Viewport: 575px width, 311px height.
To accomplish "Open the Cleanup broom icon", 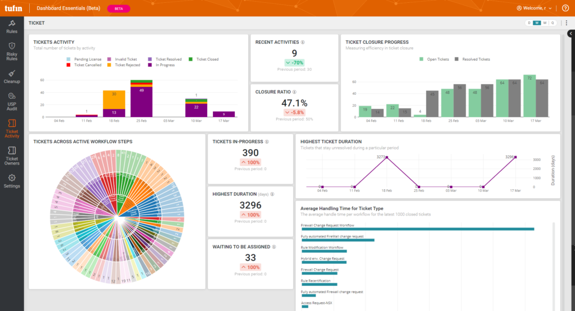I will point(12,76).
